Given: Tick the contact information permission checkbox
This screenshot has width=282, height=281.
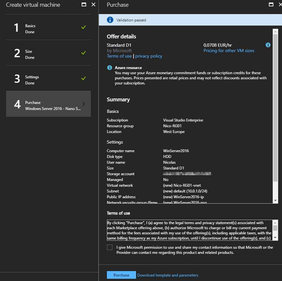Looking at the screenshot, I should tap(109, 247).
